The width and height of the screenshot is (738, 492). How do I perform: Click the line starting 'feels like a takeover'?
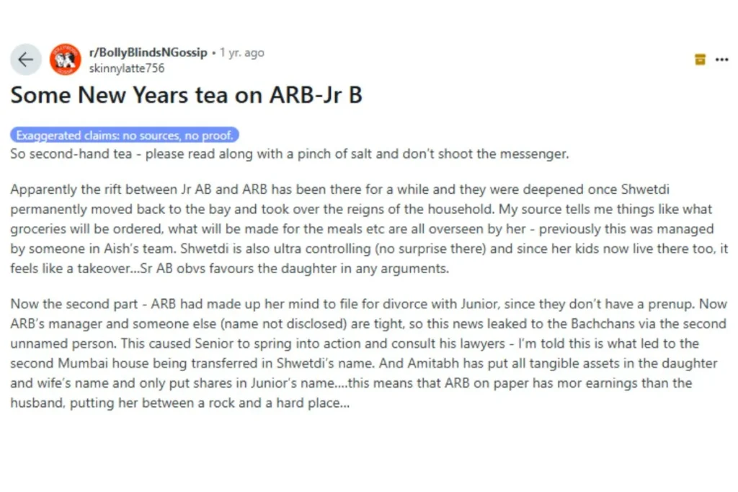[230, 268]
